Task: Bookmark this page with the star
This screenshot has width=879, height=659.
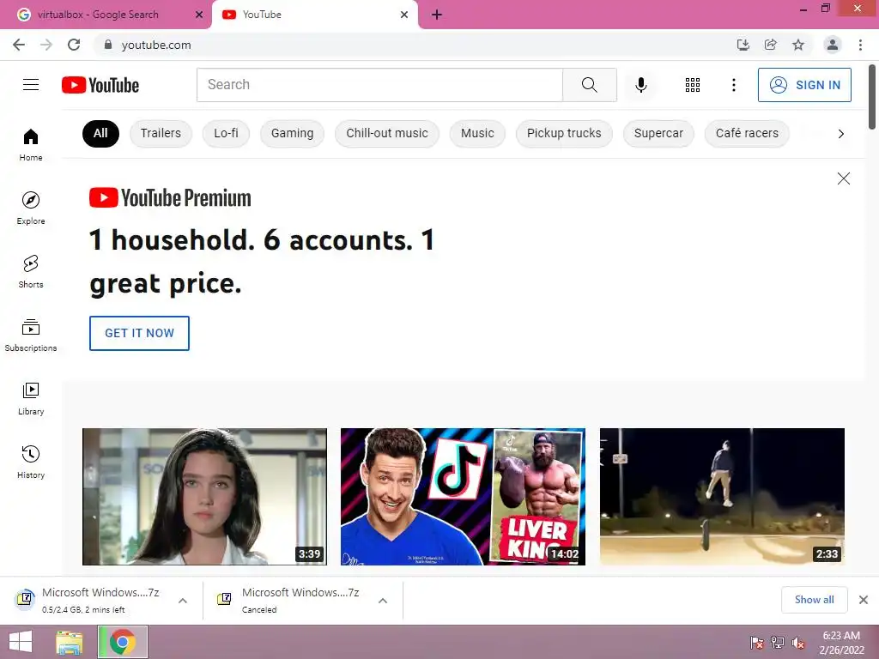Action: [798, 45]
